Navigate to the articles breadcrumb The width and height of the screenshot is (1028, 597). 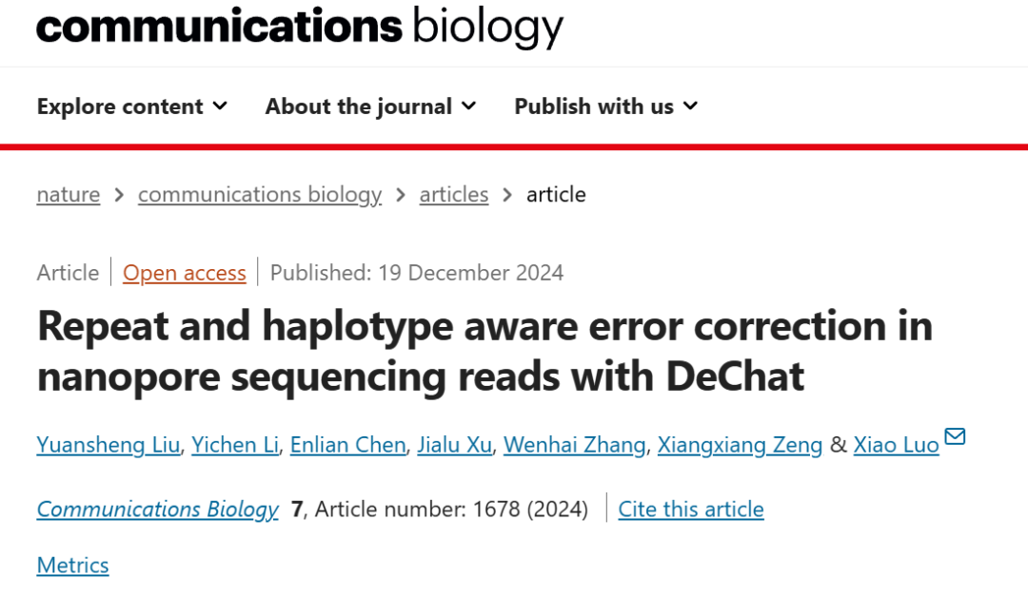pos(454,195)
